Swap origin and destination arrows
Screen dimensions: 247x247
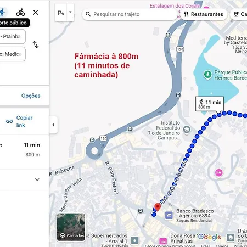pyautogui.click(x=36, y=44)
